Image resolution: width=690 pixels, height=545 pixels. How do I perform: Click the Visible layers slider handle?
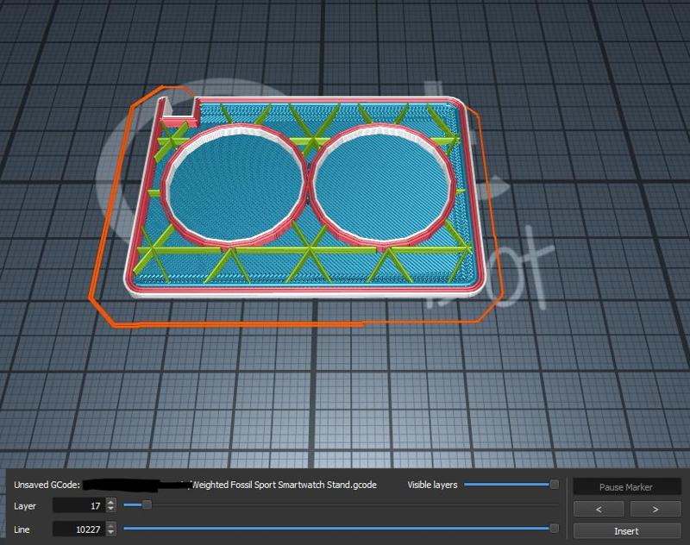pyautogui.click(x=554, y=485)
